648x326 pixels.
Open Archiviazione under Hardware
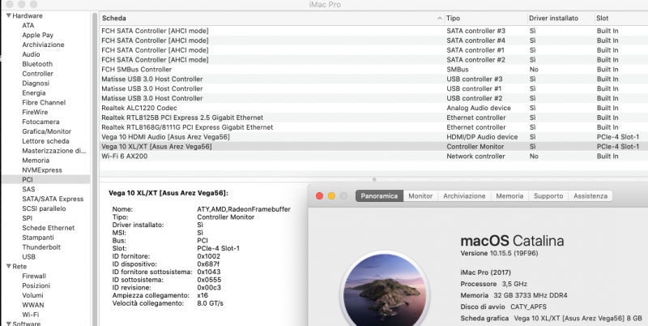(x=43, y=45)
